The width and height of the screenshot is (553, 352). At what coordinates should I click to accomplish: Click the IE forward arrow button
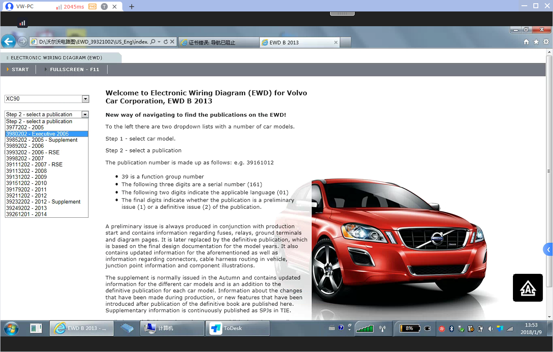[x=22, y=42]
